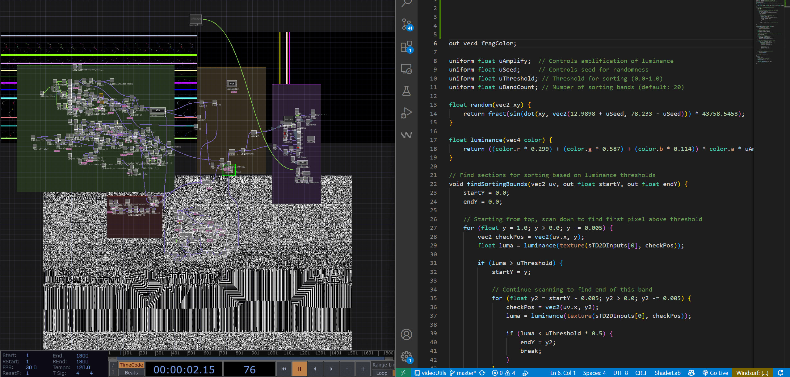The image size is (790, 377).
Task: Edit the ResetF value 1
Action: [x=27, y=373]
